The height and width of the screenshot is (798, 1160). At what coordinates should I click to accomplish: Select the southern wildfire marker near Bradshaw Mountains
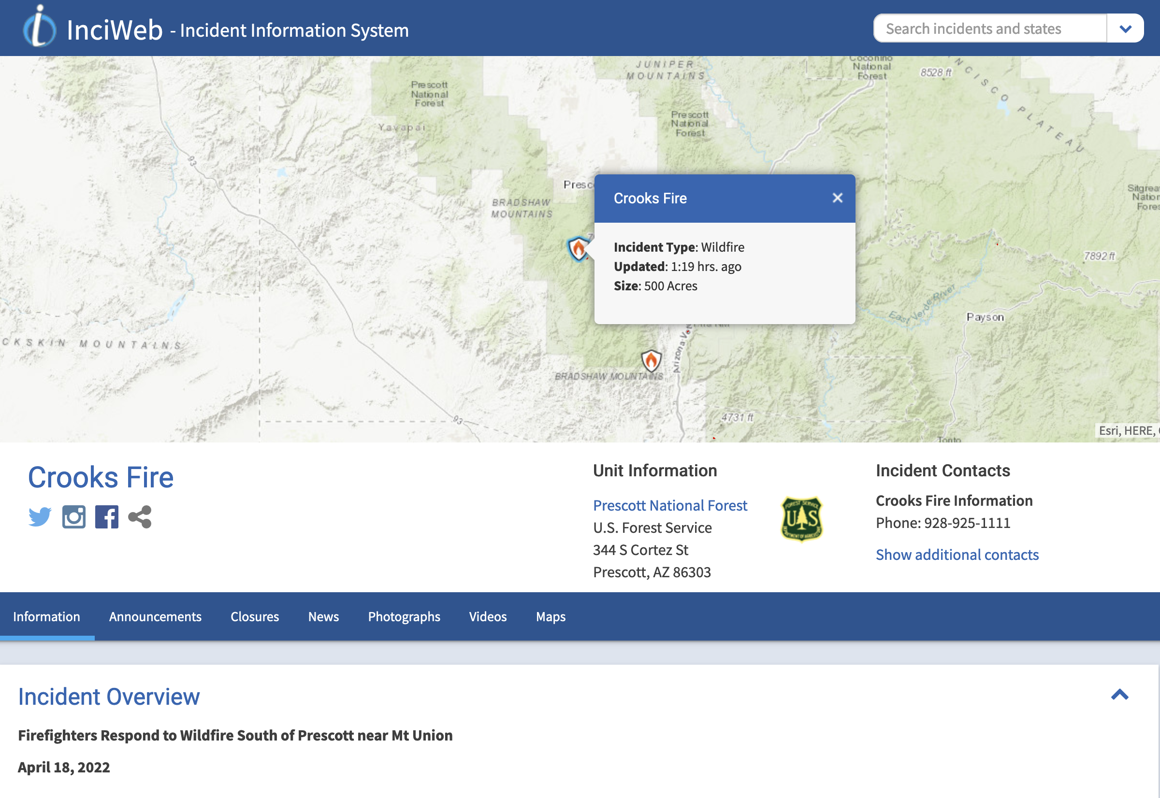point(651,360)
